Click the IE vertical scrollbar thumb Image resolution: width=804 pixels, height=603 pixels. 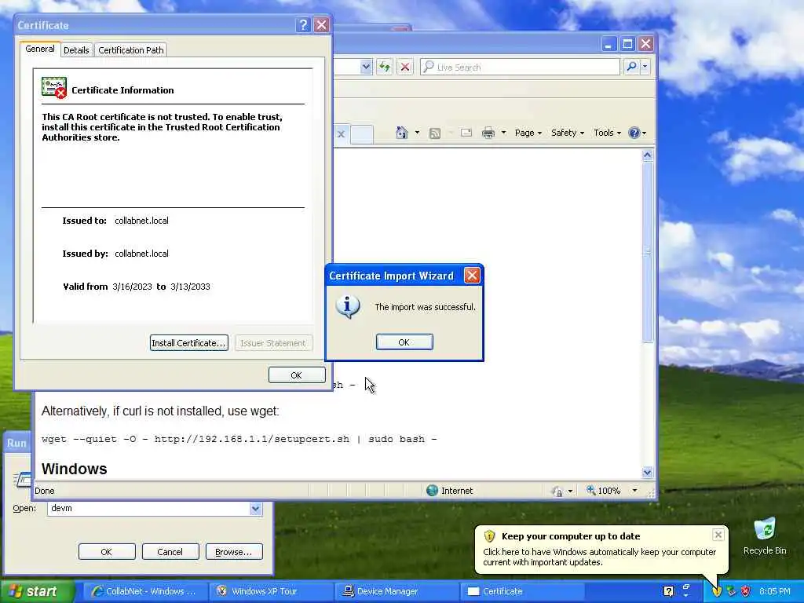point(647,252)
